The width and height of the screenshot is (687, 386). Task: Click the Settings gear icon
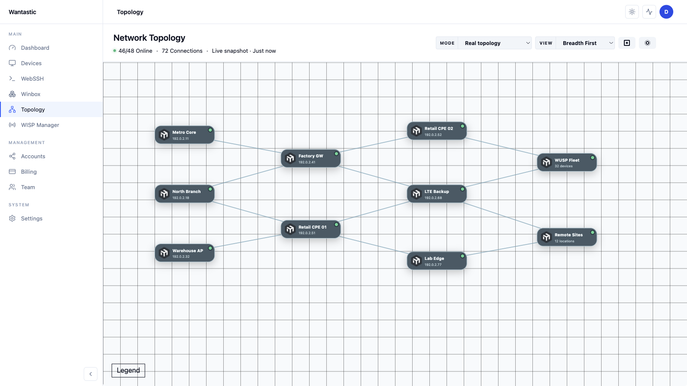(x=12, y=218)
